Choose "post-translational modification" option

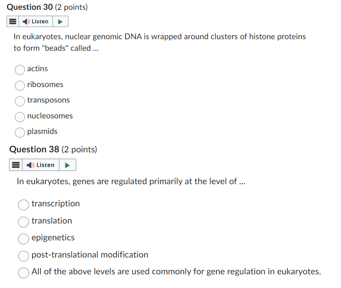24,256
